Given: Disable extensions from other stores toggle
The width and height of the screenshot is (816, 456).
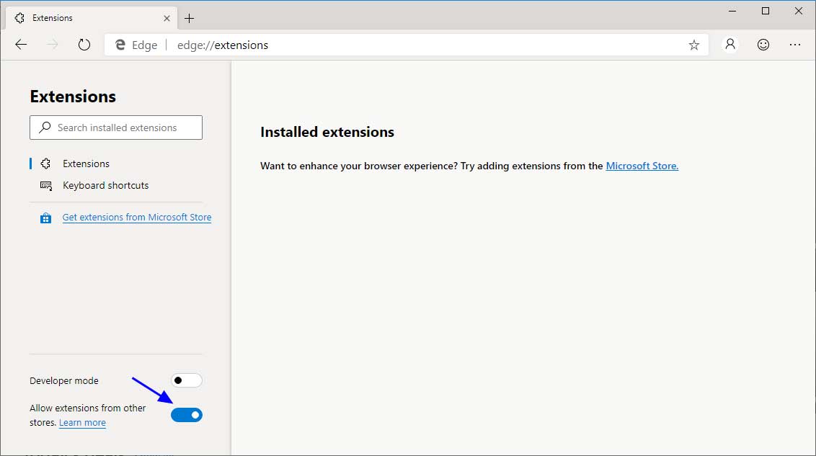Looking at the screenshot, I should (x=186, y=414).
